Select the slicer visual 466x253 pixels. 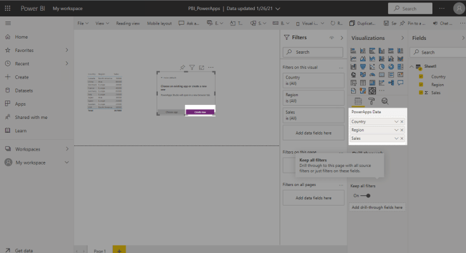tap(353, 83)
